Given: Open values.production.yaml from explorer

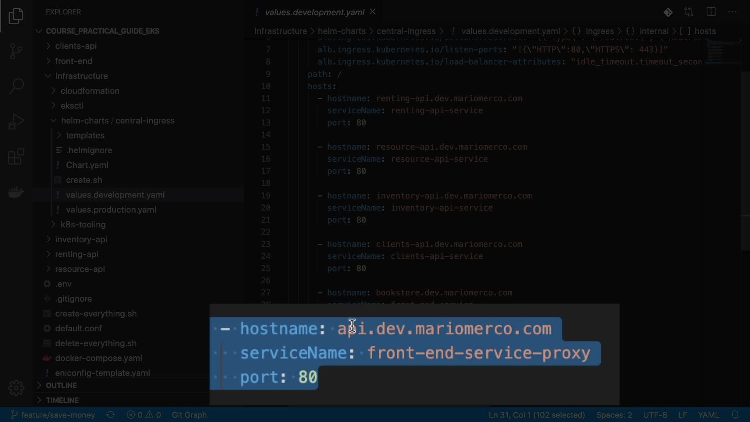Looking at the screenshot, I should click(111, 210).
